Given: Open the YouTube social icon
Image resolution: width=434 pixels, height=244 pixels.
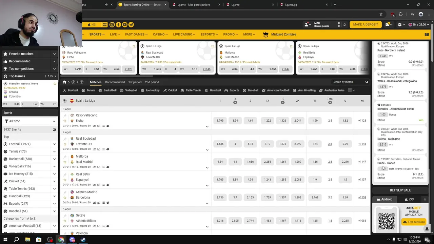Looking at the screenshot, I should click(x=125, y=25).
